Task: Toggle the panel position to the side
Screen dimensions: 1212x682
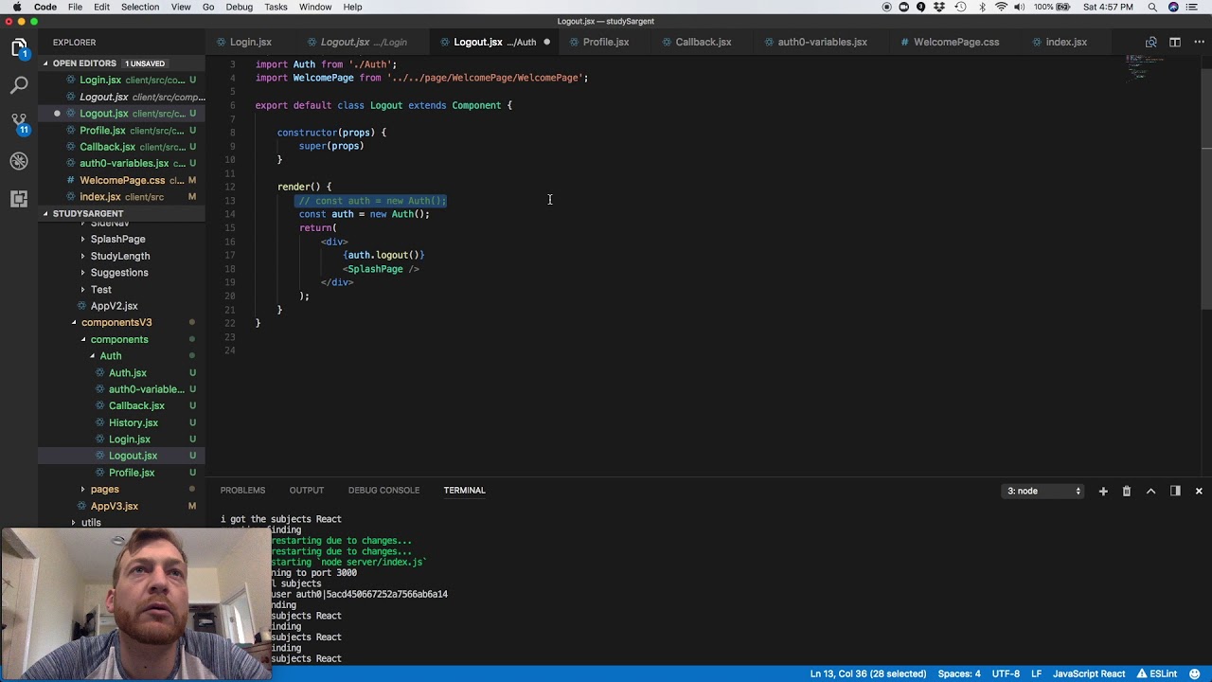Action: point(1175,491)
